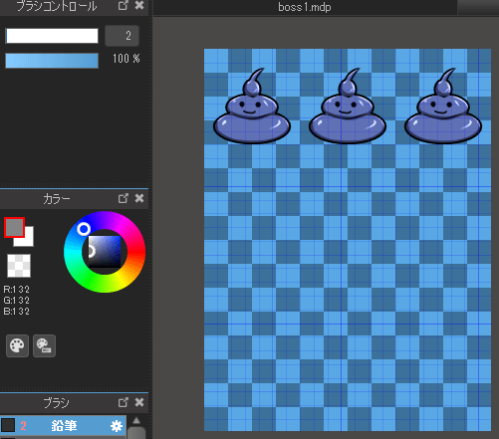Adjust the brush size slider
This screenshot has width=499, height=439.
coord(52,36)
